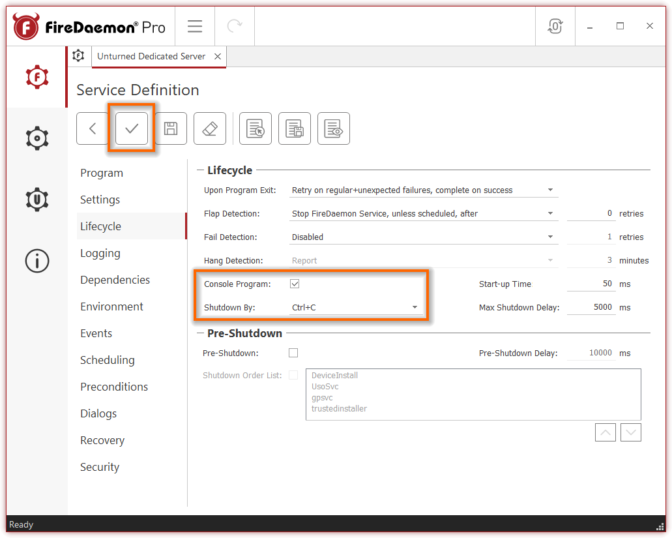The height and width of the screenshot is (538, 672).
Task: Click the Flap Detection retries field
Action: coord(591,213)
